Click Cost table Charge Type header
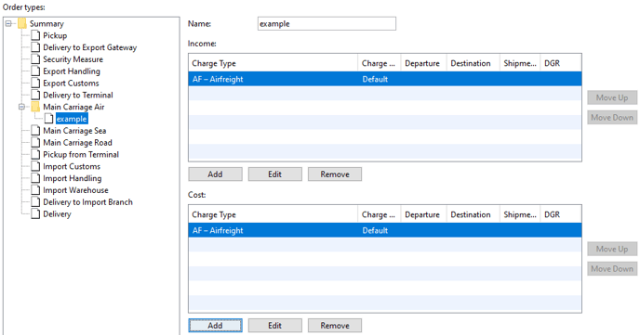 pyautogui.click(x=273, y=215)
